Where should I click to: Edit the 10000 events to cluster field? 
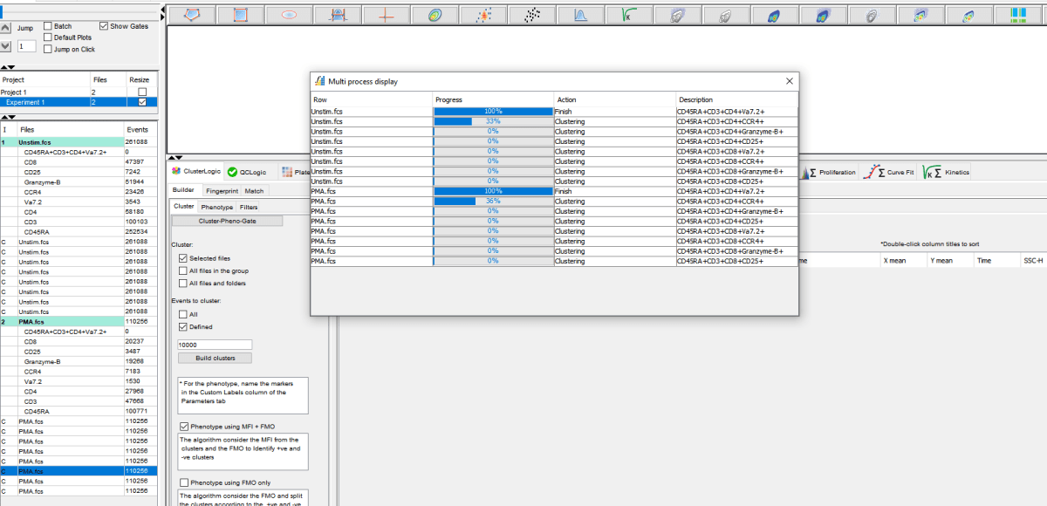tap(212, 344)
